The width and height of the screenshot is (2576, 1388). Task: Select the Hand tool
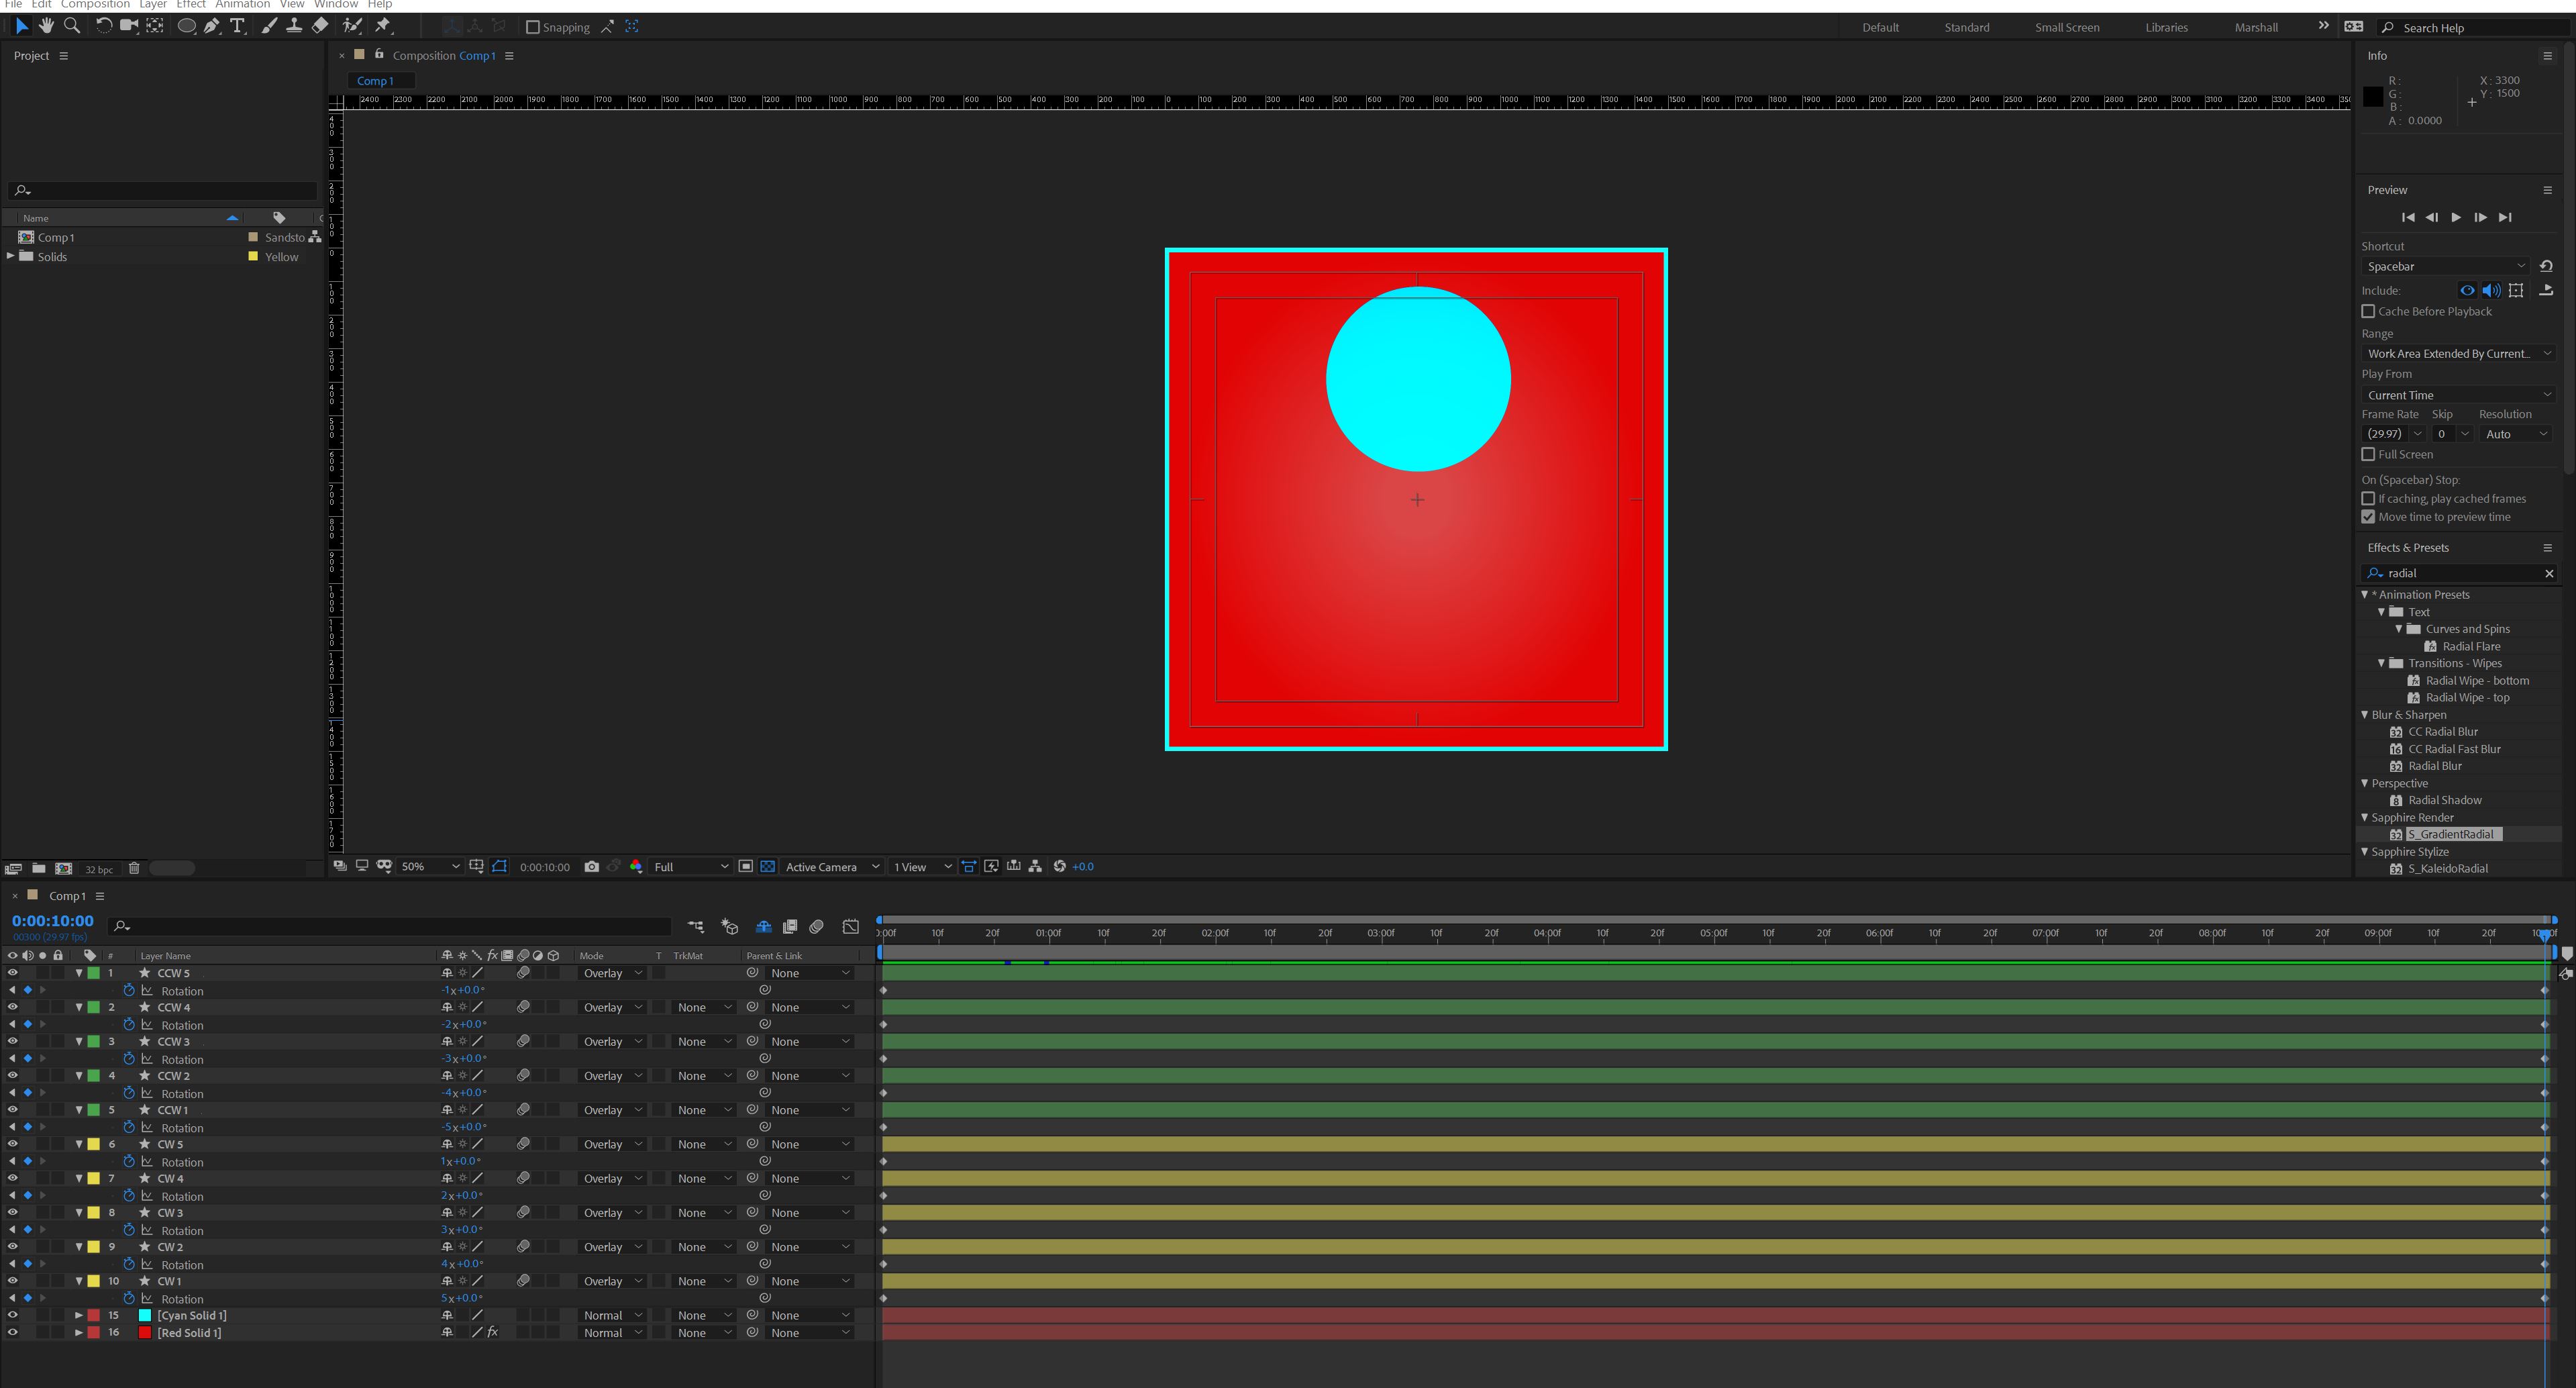click(46, 26)
